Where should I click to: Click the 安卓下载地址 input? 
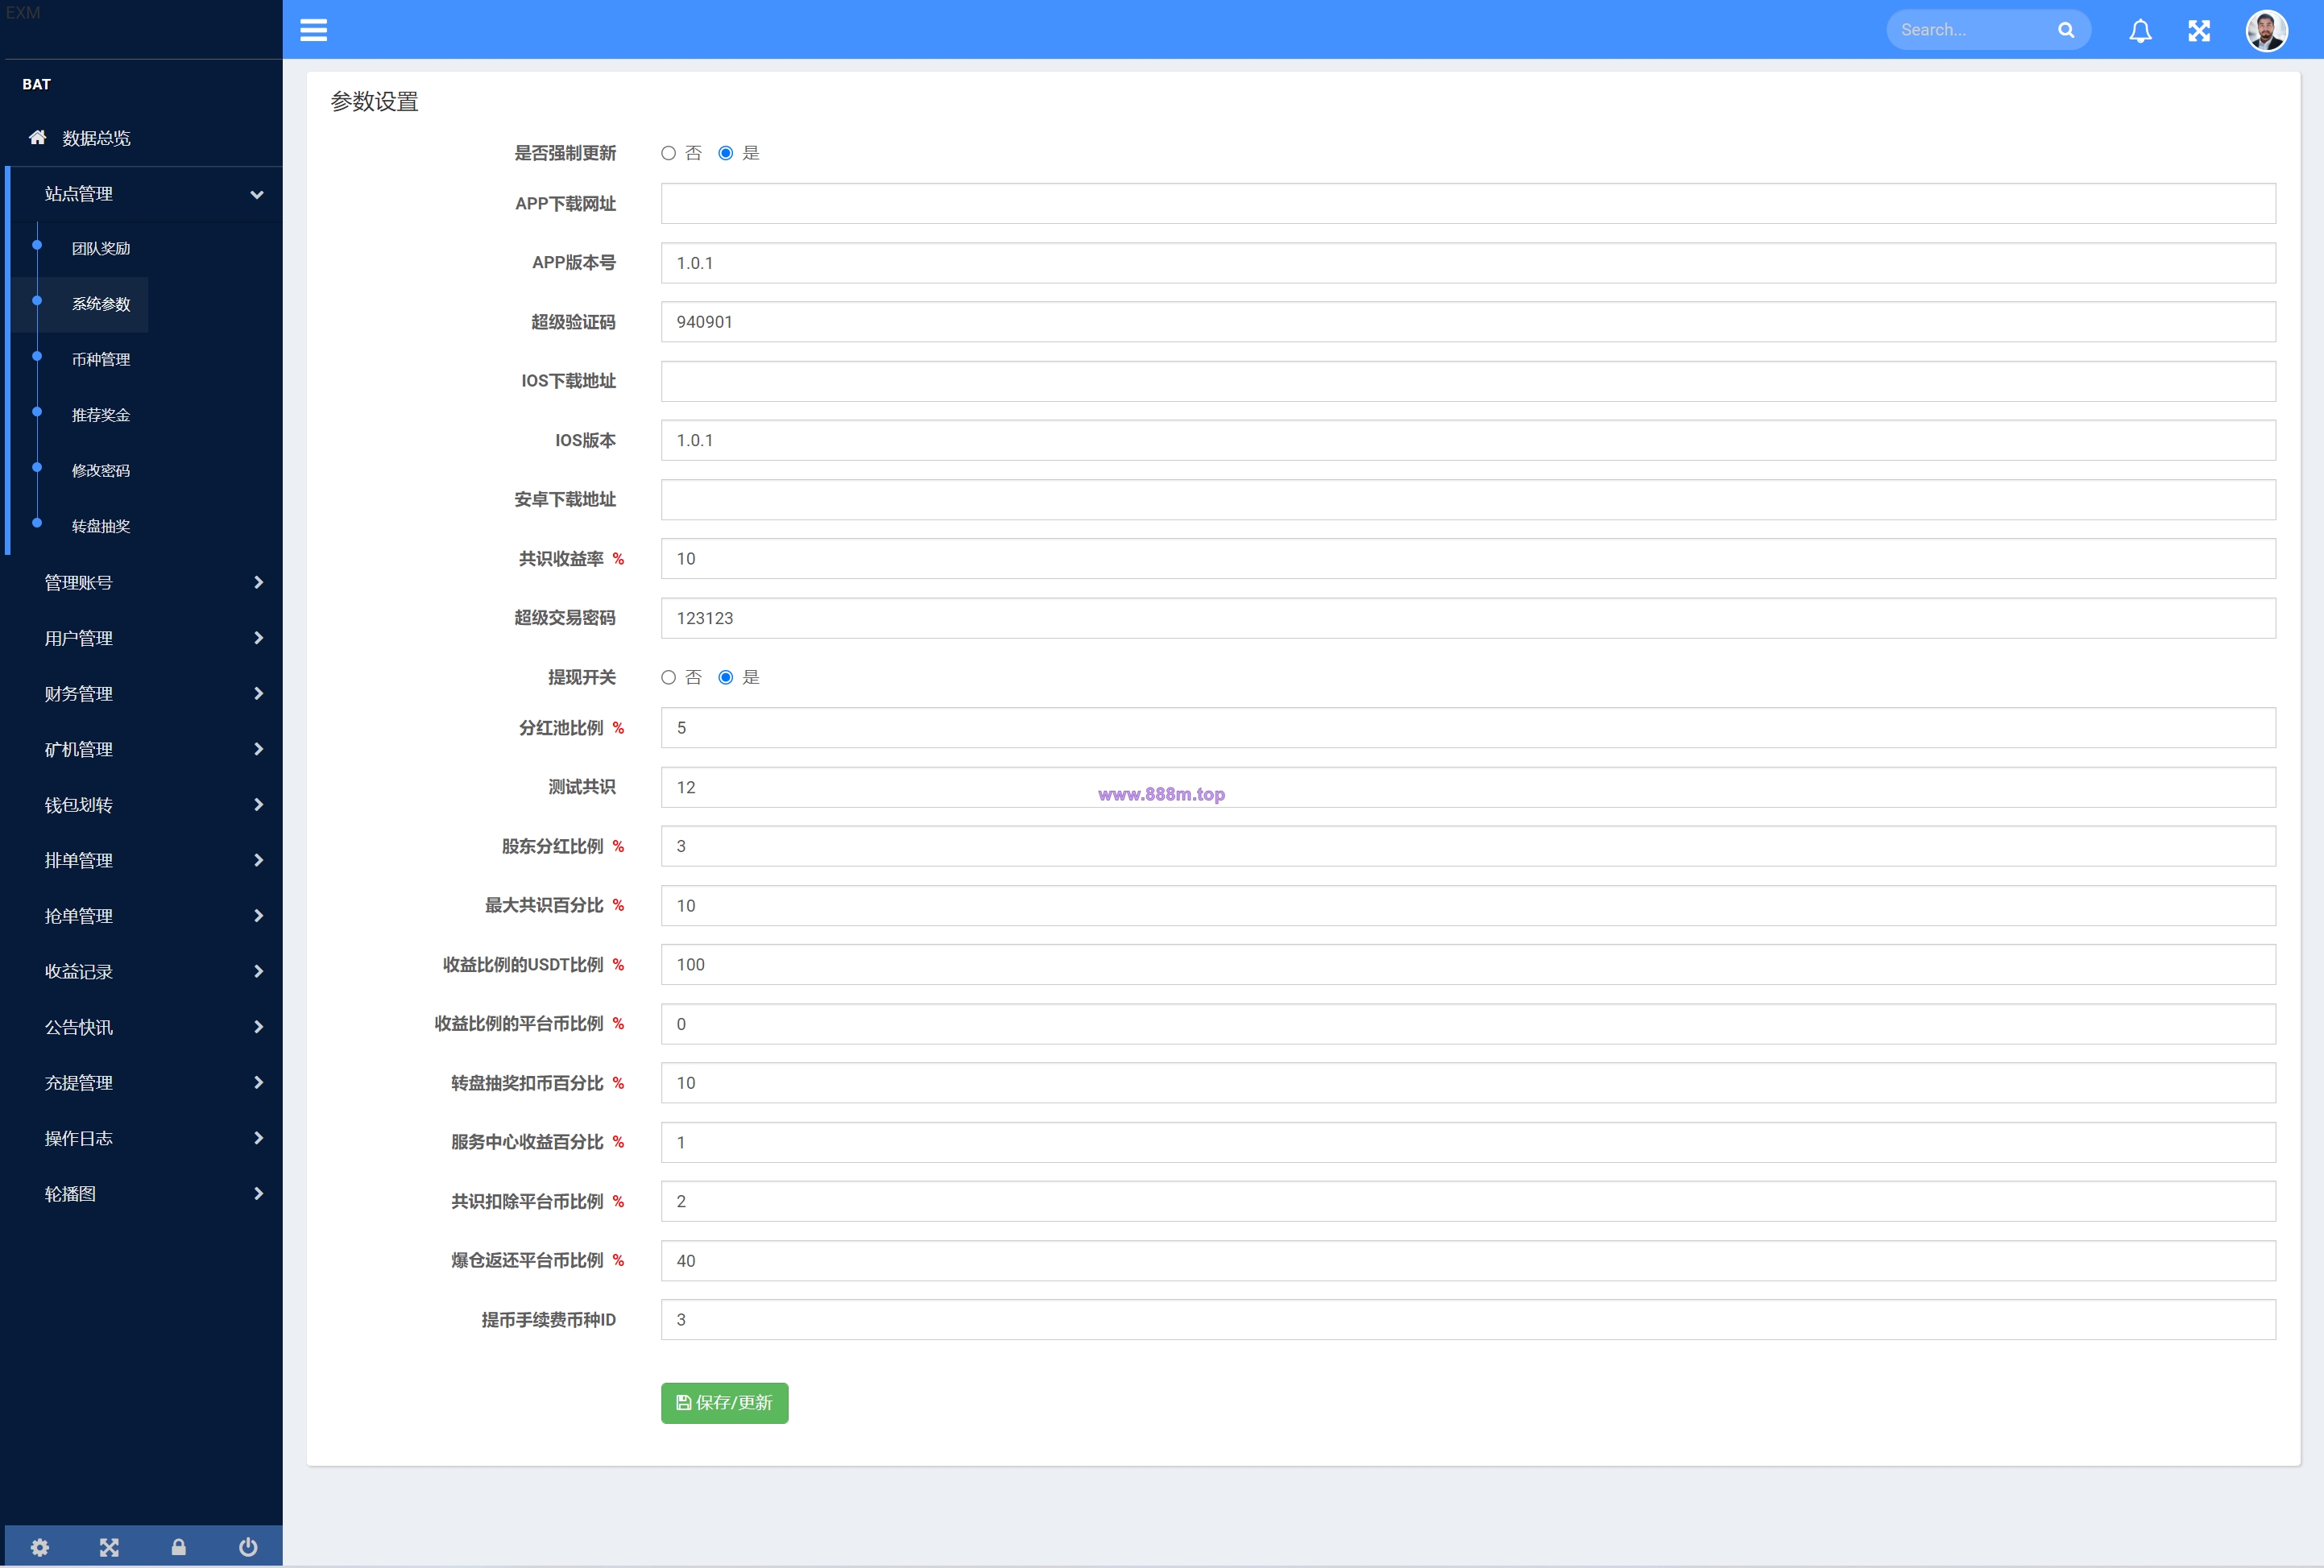pos(1467,499)
